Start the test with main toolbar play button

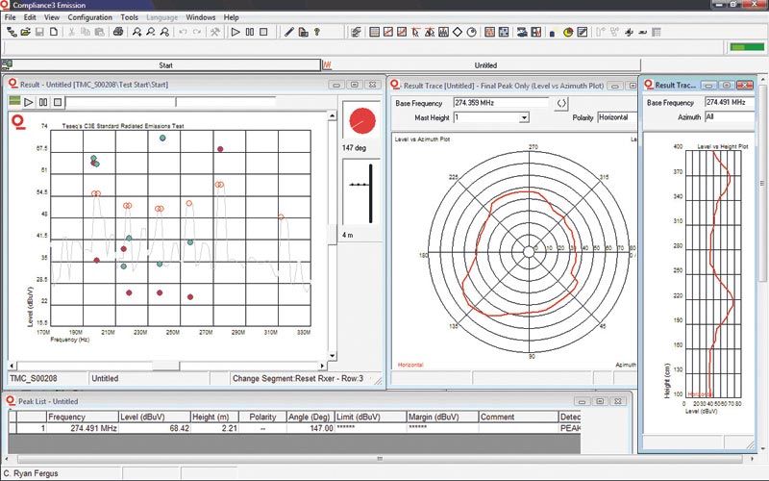click(x=236, y=33)
